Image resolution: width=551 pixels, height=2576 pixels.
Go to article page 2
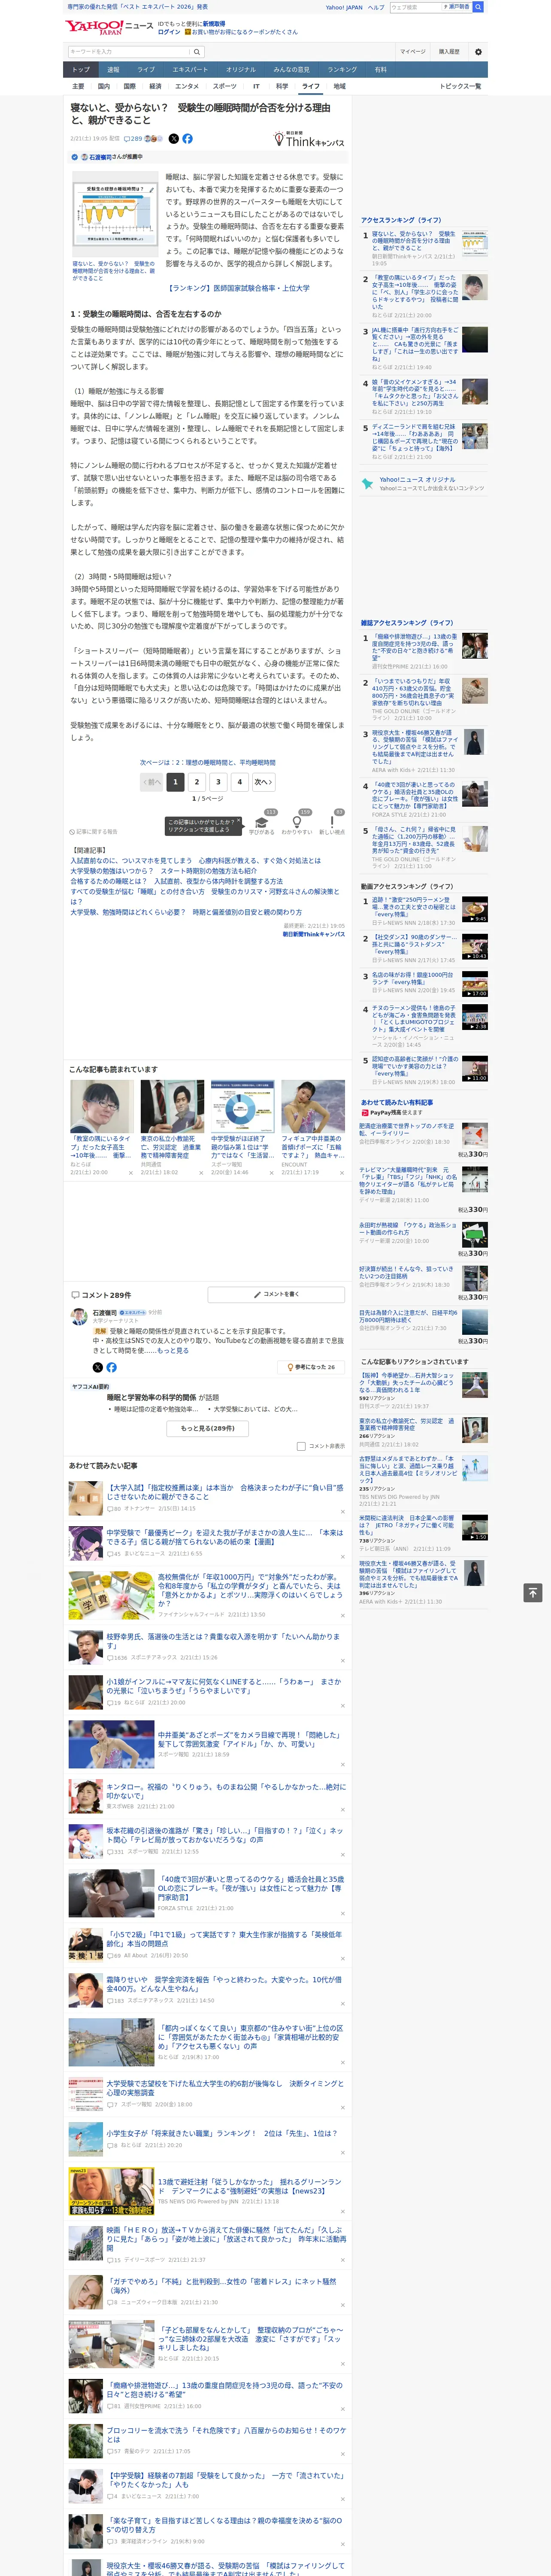click(197, 782)
